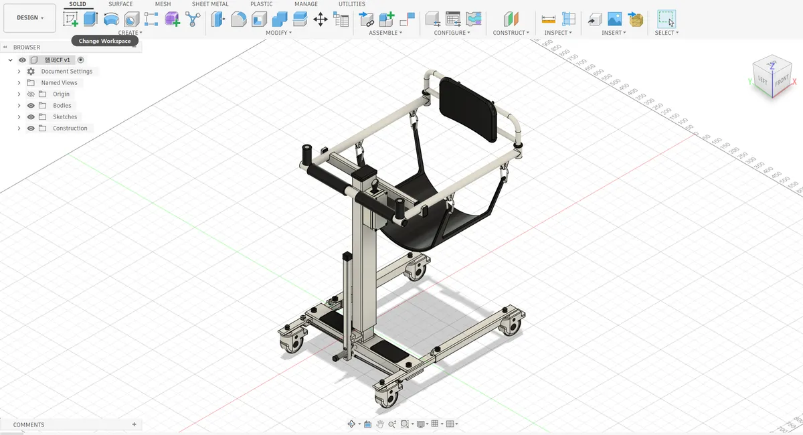
Task: Apply the Fillet tool
Action: click(x=239, y=19)
